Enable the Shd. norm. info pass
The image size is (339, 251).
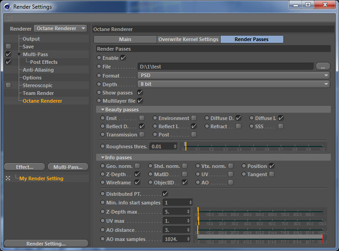pos(185,166)
